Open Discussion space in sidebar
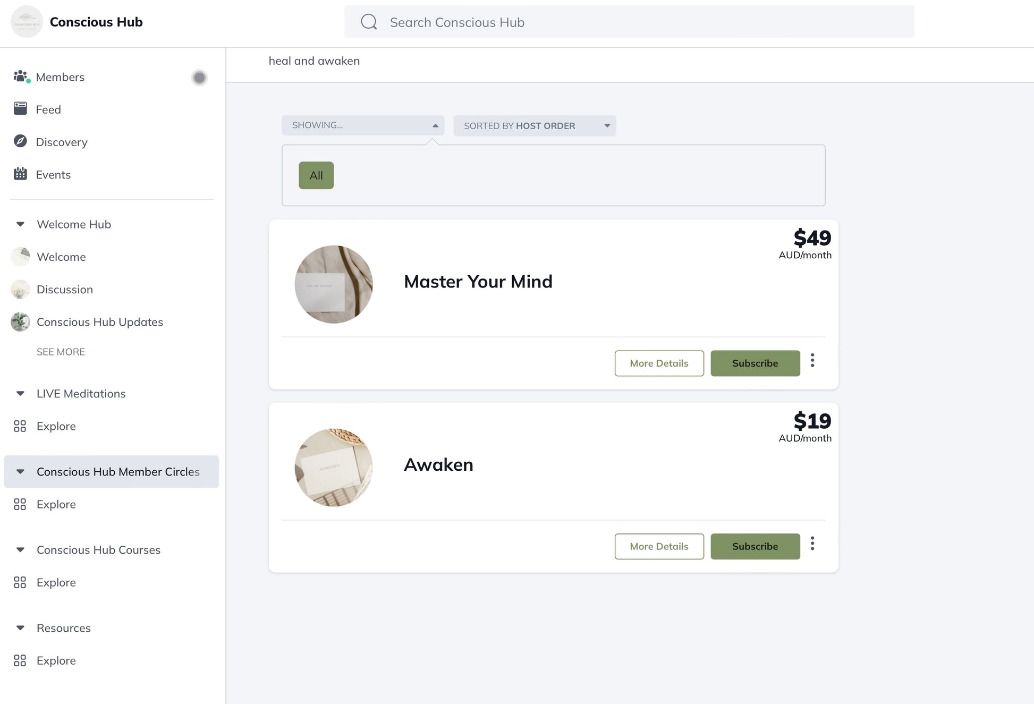Screen dimensions: 1034x704 pos(64,290)
